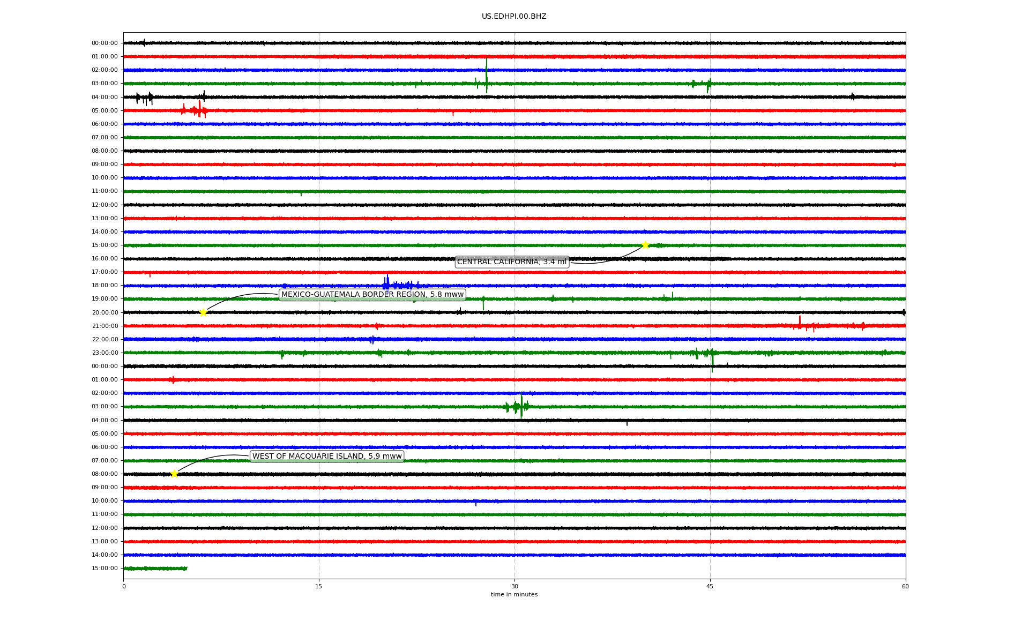The height and width of the screenshot is (643, 1029).
Task: Click the blue seismic burst on 18:00:00 trace
Action: point(387,284)
